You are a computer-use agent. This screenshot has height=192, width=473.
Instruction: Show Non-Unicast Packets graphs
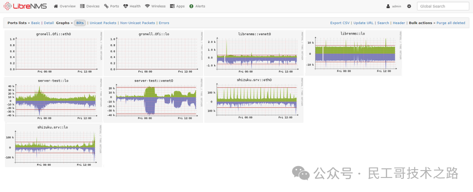[x=138, y=23]
